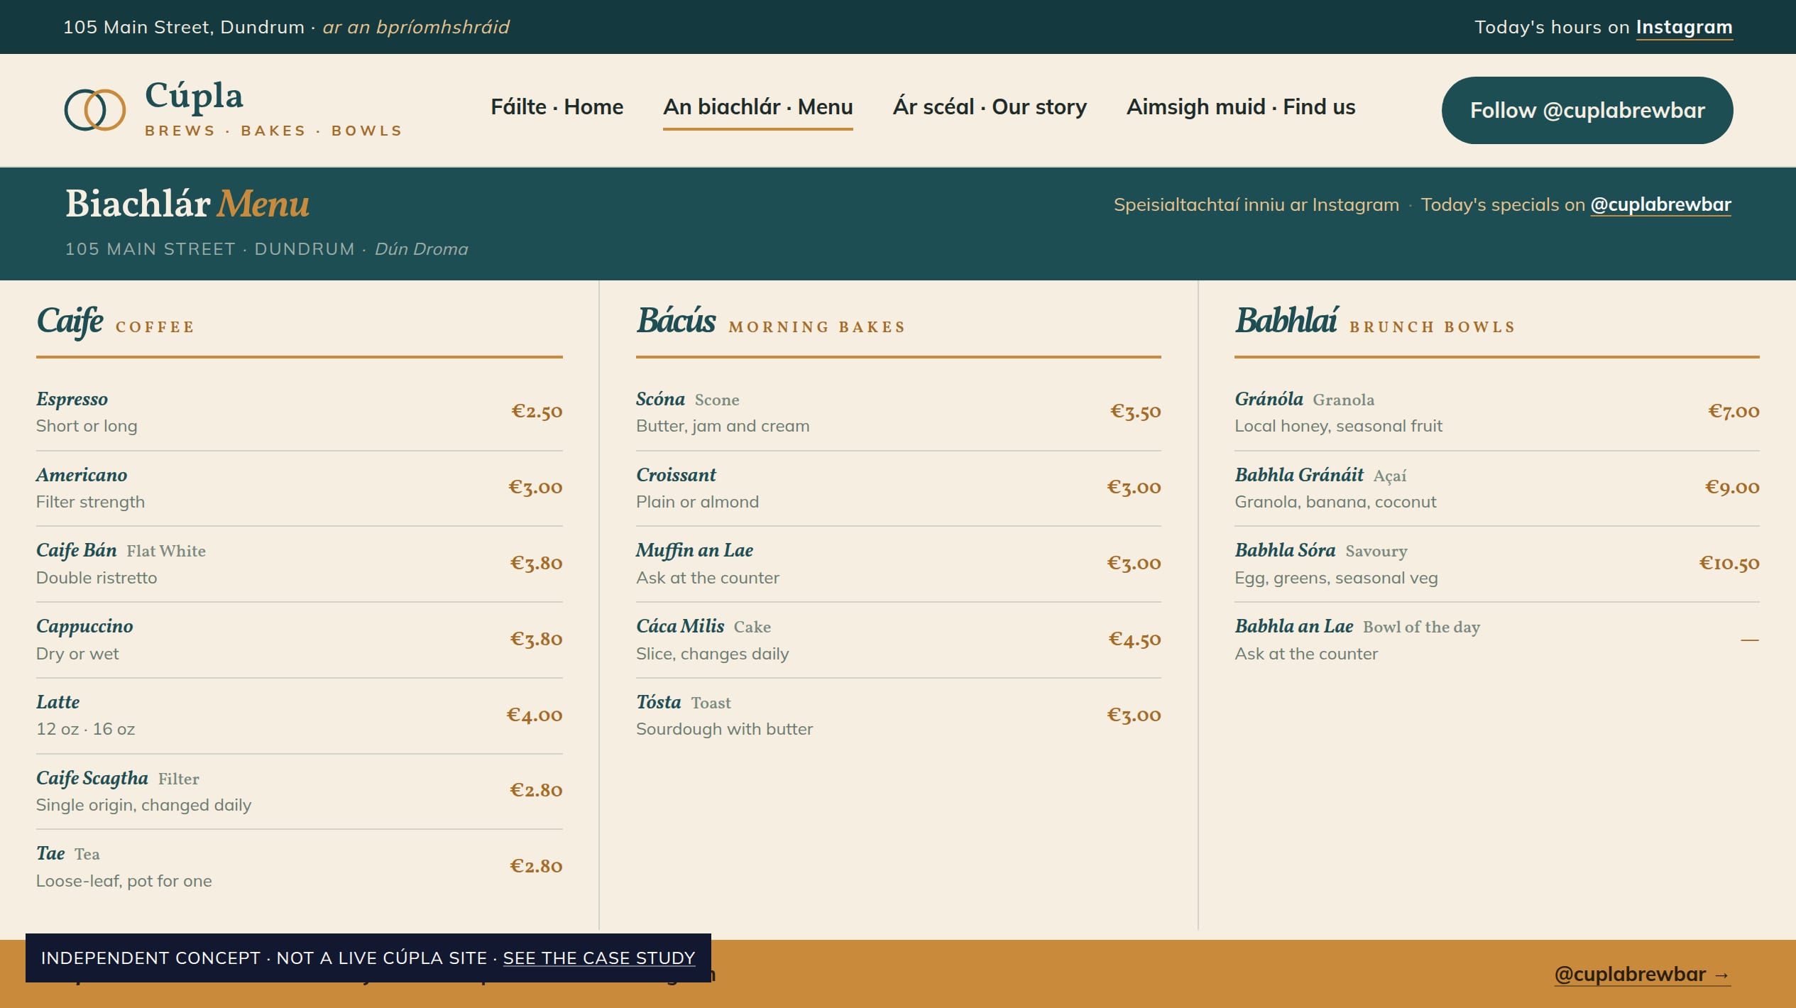Click the Muffin an Lae item
The height and width of the screenshot is (1008, 1796).
click(x=694, y=550)
